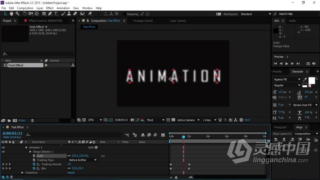
Task: Click Reset link next to Transform
Action: click(x=71, y=172)
